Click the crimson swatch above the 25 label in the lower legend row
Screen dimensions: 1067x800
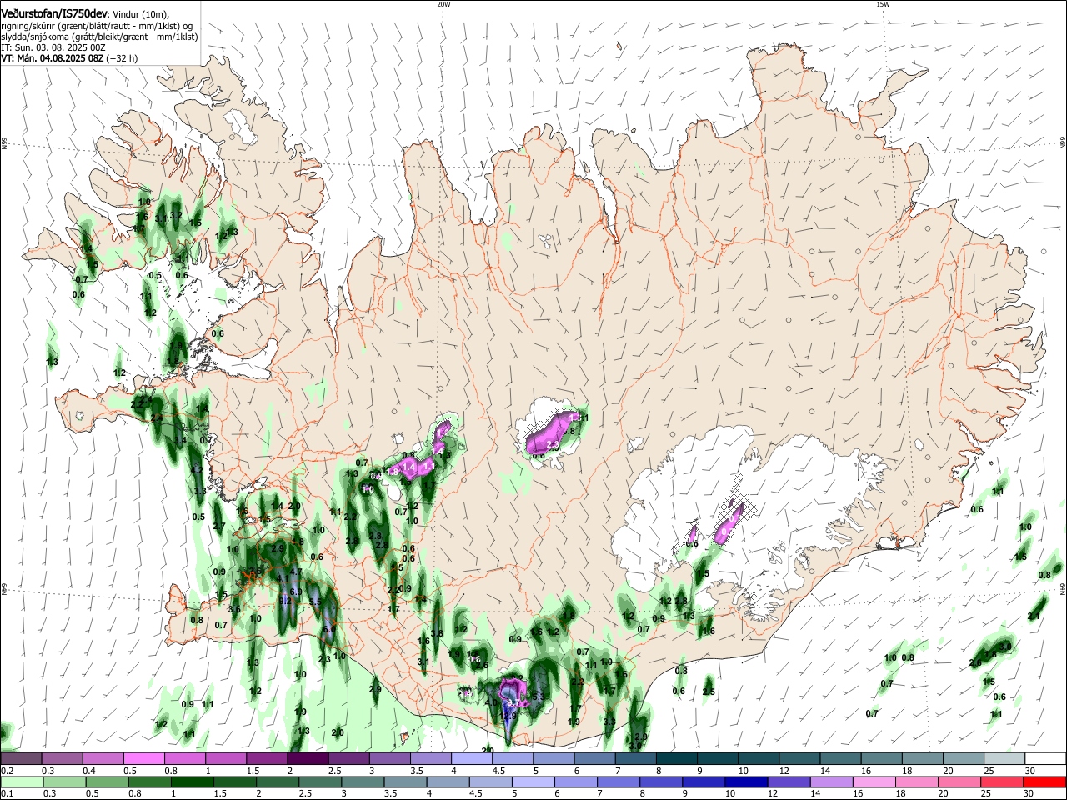point(1001,782)
